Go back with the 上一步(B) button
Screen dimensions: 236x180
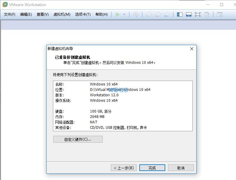pyautogui.click(x=123, y=168)
